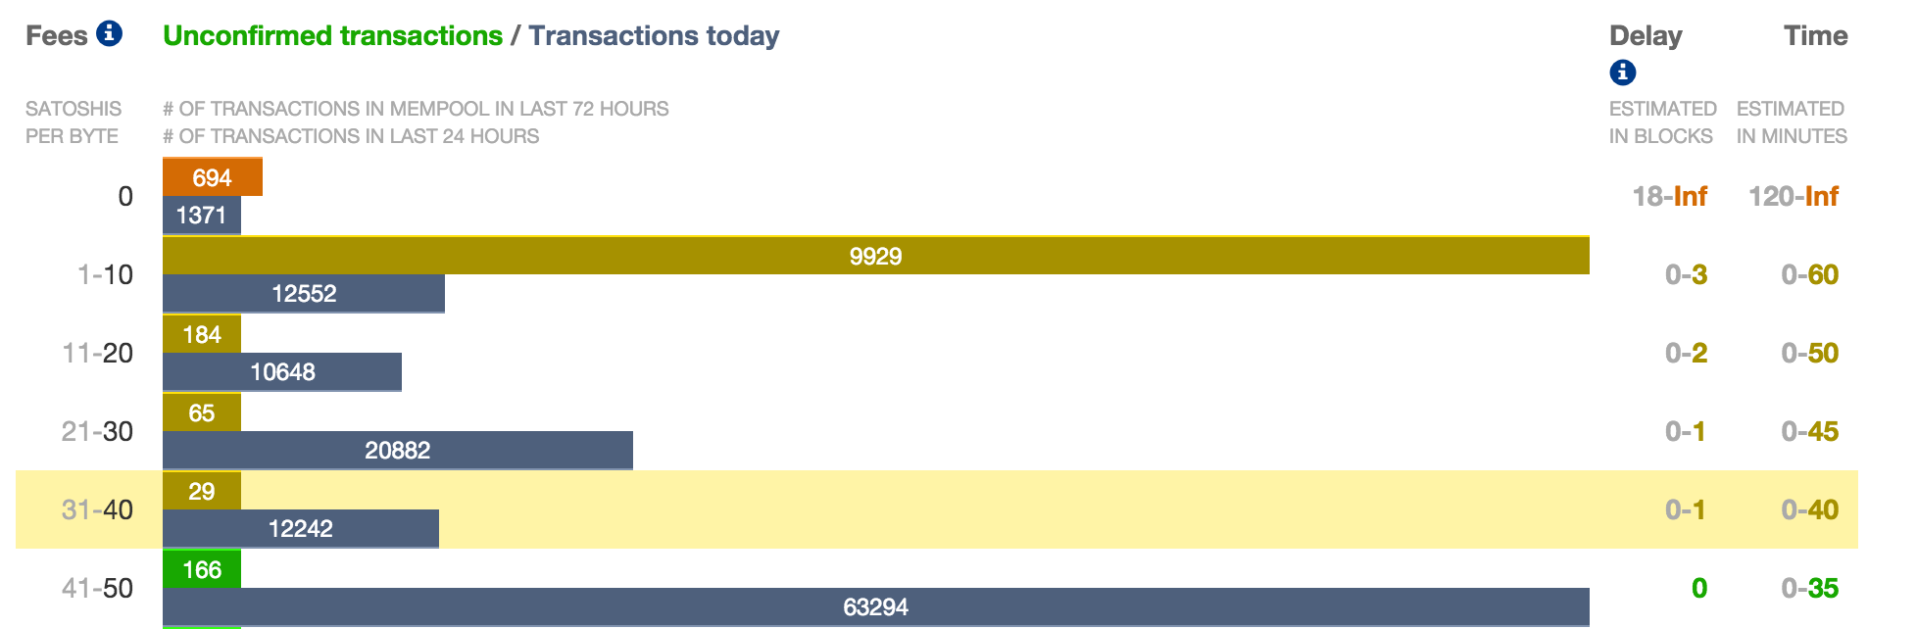Click the 0-35 minutes time estimate
Viewport: 1917px width, 629px height.
point(1809,588)
